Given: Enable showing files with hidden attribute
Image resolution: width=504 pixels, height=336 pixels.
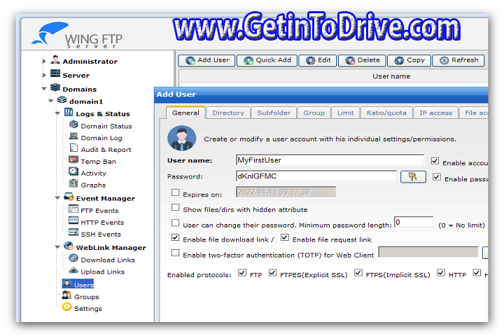Looking at the screenshot, I should [x=175, y=207].
